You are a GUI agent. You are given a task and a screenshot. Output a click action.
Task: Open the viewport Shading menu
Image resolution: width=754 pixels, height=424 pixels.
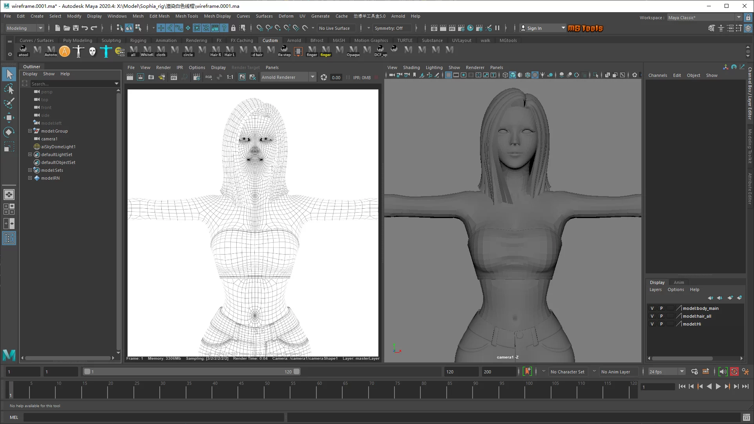pyautogui.click(x=411, y=67)
